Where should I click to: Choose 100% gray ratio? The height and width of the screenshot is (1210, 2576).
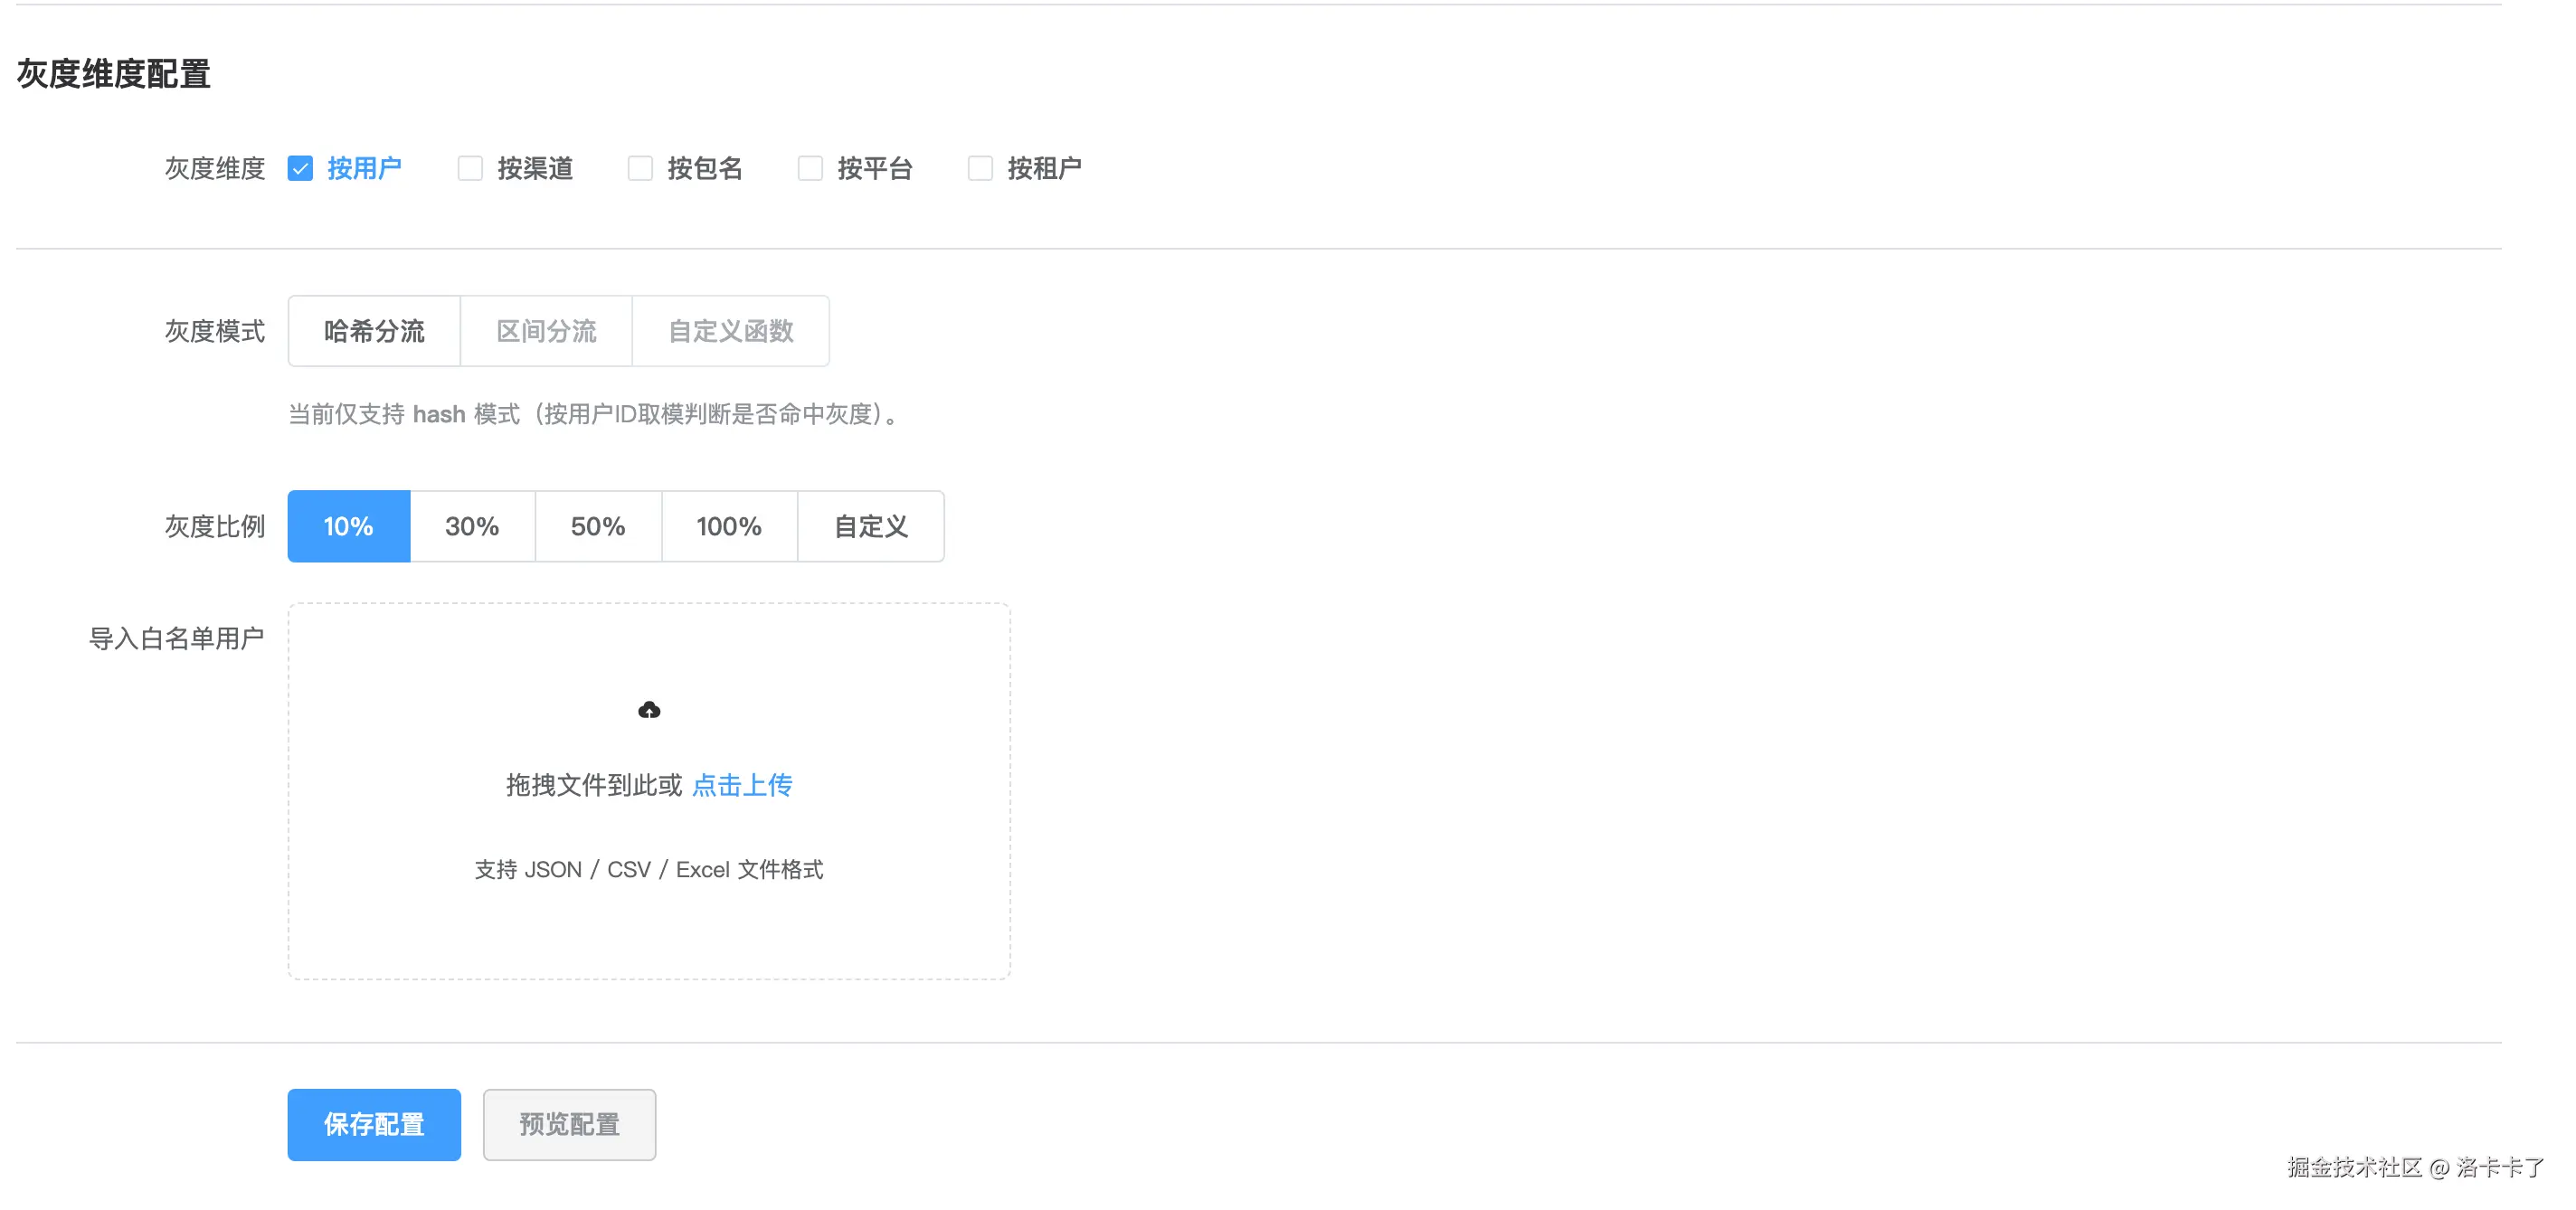coord(729,526)
